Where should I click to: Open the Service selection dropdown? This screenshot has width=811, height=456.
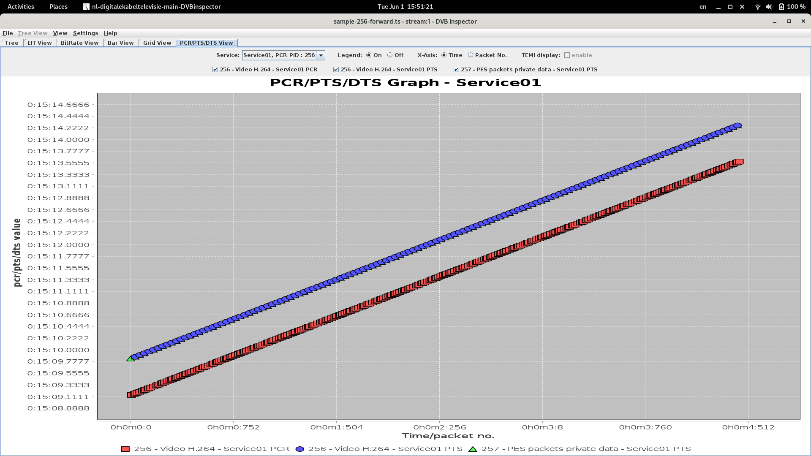tap(321, 55)
